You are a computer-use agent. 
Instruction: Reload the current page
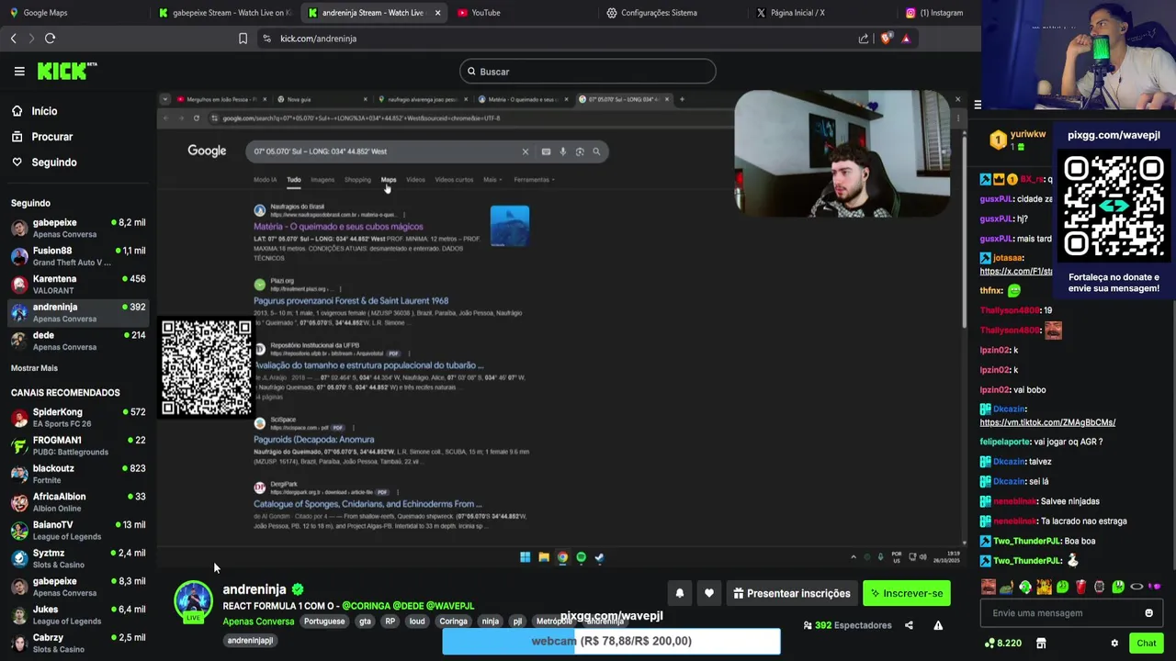pyautogui.click(x=50, y=39)
